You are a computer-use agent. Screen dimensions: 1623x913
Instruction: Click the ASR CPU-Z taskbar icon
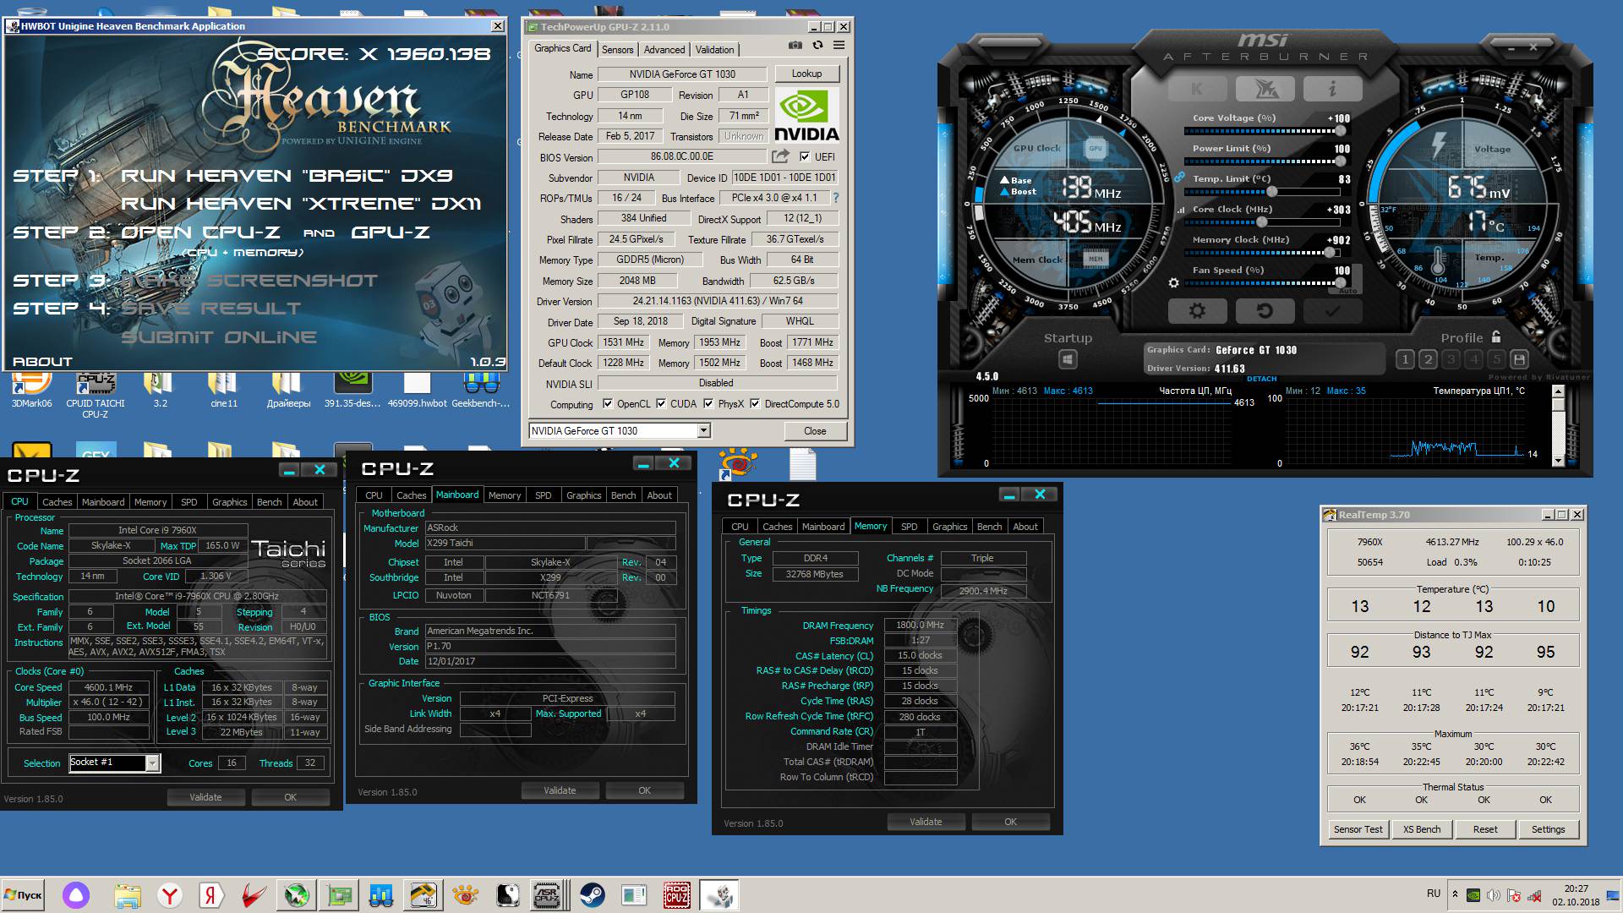pos(548,895)
